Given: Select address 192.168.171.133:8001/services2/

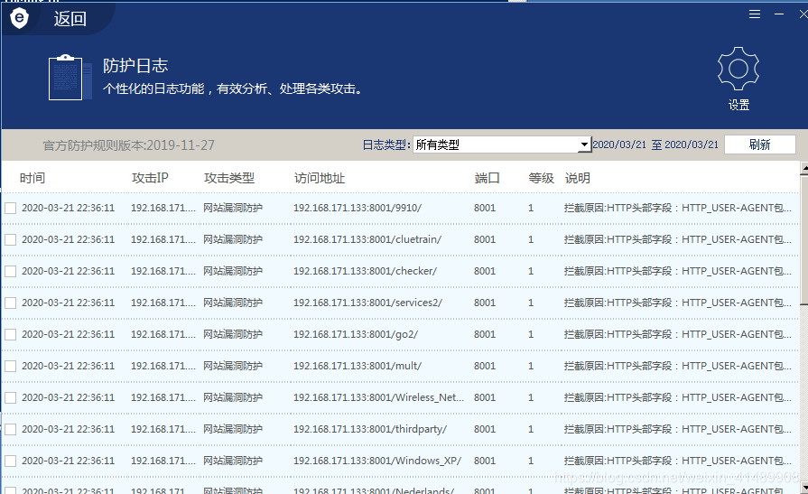Looking at the screenshot, I should tap(368, 303).
